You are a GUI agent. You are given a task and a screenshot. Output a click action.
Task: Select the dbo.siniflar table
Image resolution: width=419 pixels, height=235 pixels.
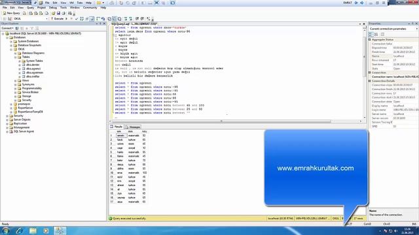[33, 76]
